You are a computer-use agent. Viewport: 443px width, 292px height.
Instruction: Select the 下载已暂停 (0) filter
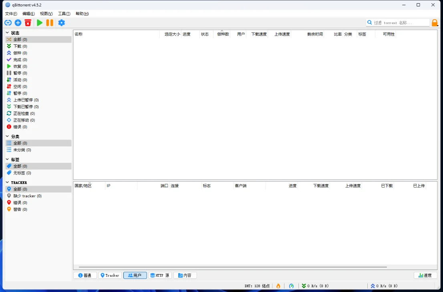click(x=38, y=107)
